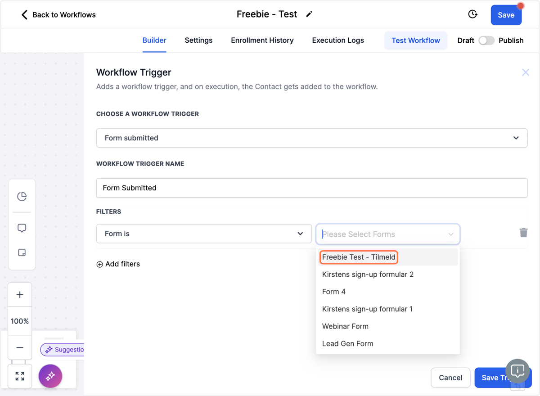
Task: Open version history clock icon
Action: [x=472, y=14]
